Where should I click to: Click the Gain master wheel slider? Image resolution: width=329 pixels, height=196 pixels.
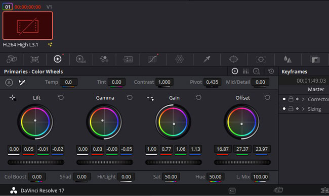[174, 162]
